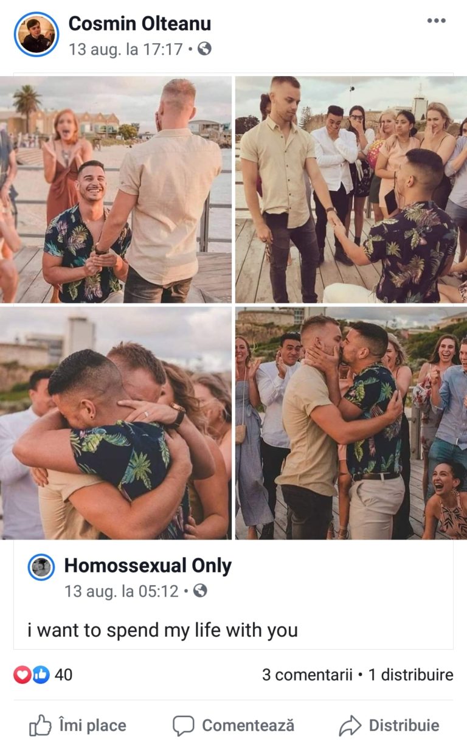
Task: Tap the globe icon next to 05:12
Action: click(x=200, y=591)
